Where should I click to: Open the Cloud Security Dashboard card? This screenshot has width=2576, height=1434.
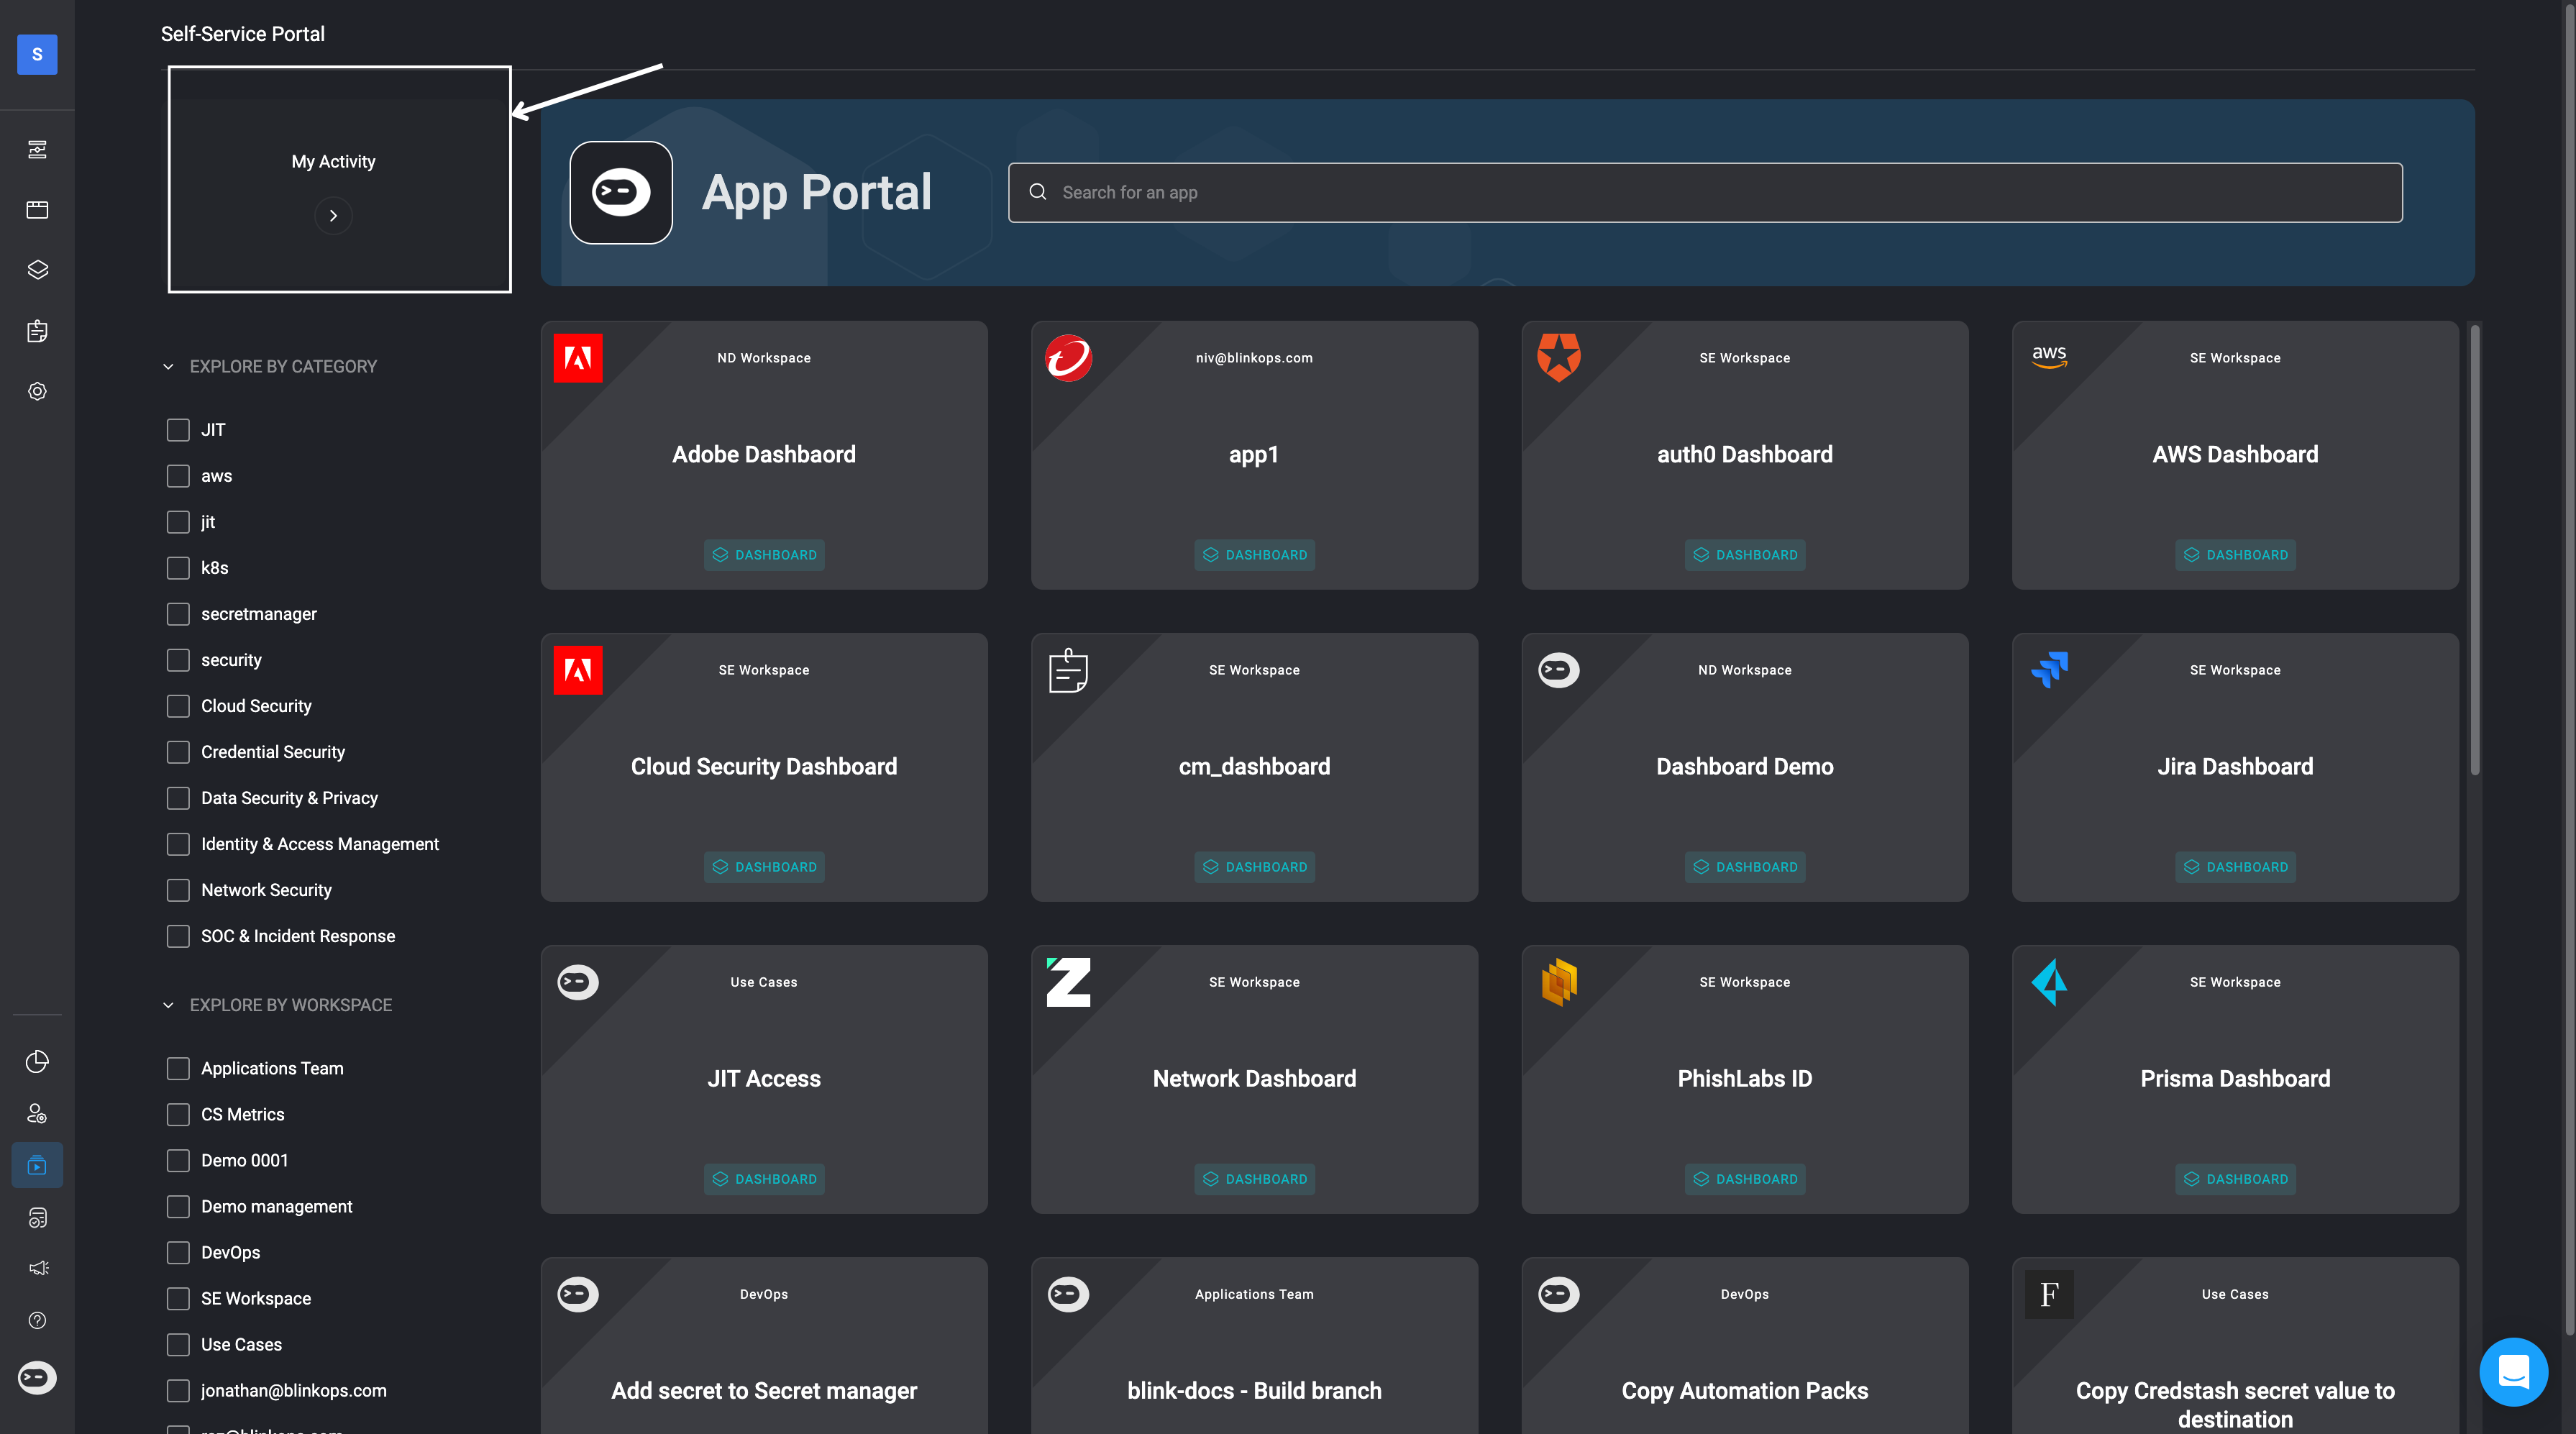[764, 767]
